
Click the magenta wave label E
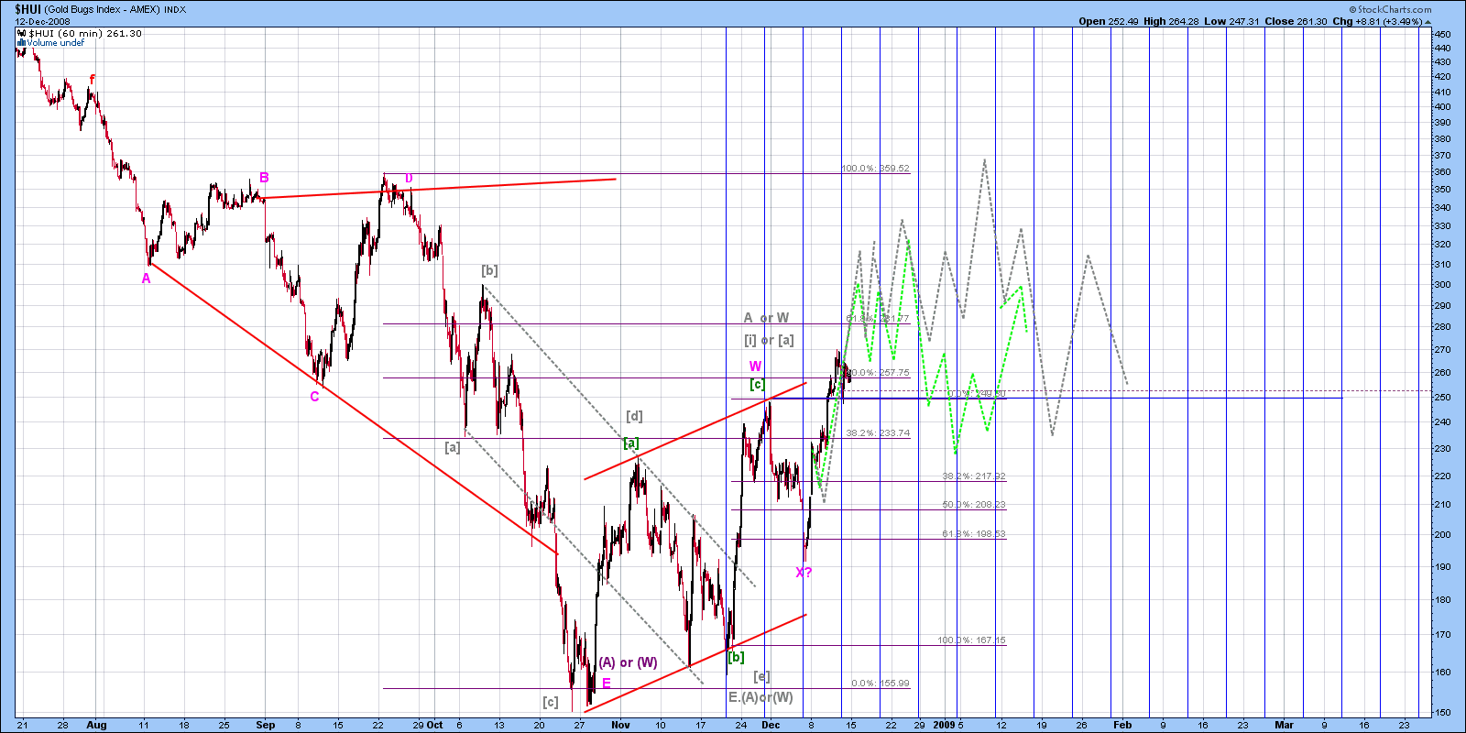606,684
